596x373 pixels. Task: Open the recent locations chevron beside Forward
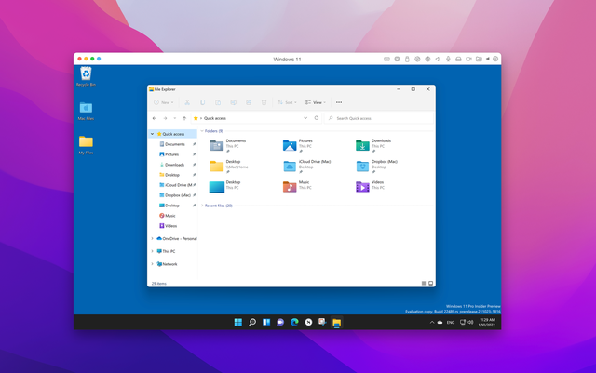(175, 118)
